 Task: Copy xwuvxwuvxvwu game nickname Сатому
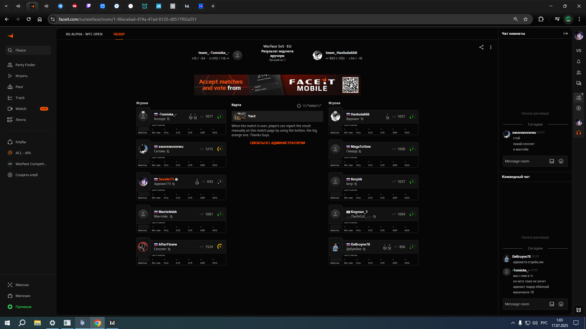click(168, 151)
